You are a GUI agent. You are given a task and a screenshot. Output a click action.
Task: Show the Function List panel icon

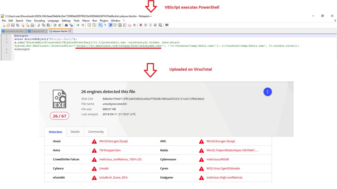tap(125, 25)
